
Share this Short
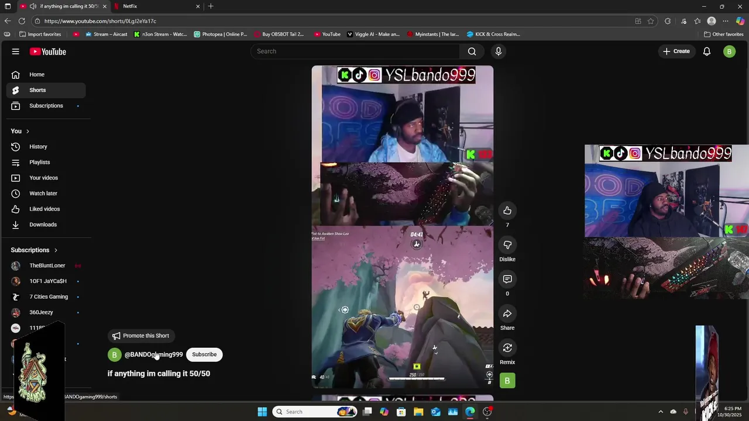(x=507, y=314)
